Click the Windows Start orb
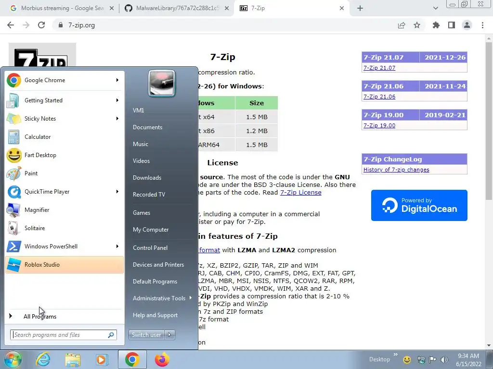The width and height of the screenshot is (493, 369). 13,360
